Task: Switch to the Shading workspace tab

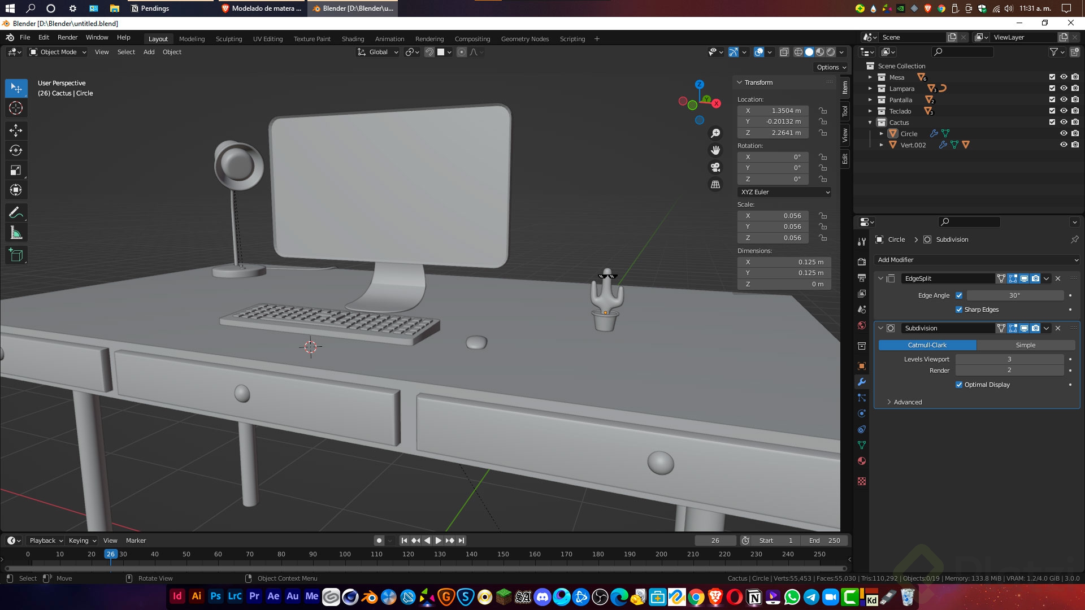Action: pyautogui.click(x=353, y=39)
